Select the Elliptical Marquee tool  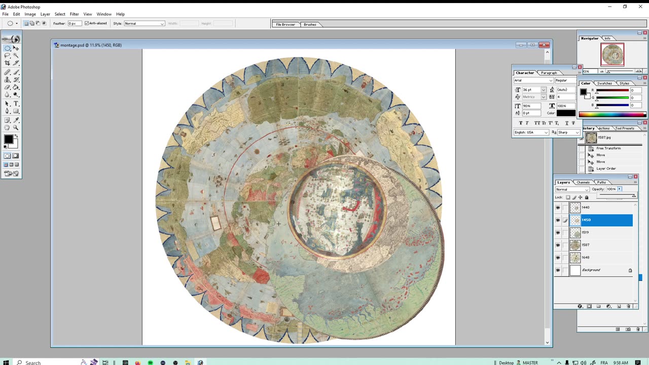[x=8, y=48]
